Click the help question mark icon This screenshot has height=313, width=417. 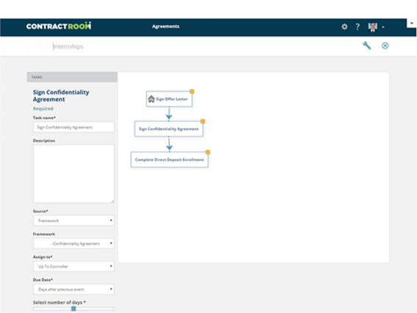357,26
